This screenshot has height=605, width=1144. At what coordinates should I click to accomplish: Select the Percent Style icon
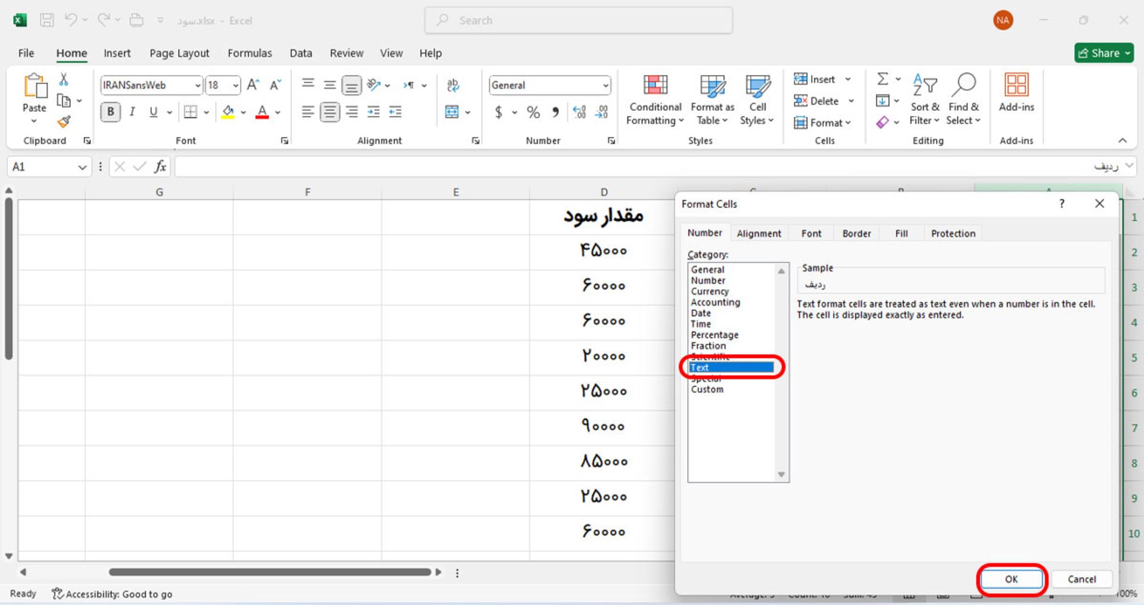(x=533, y=112)
